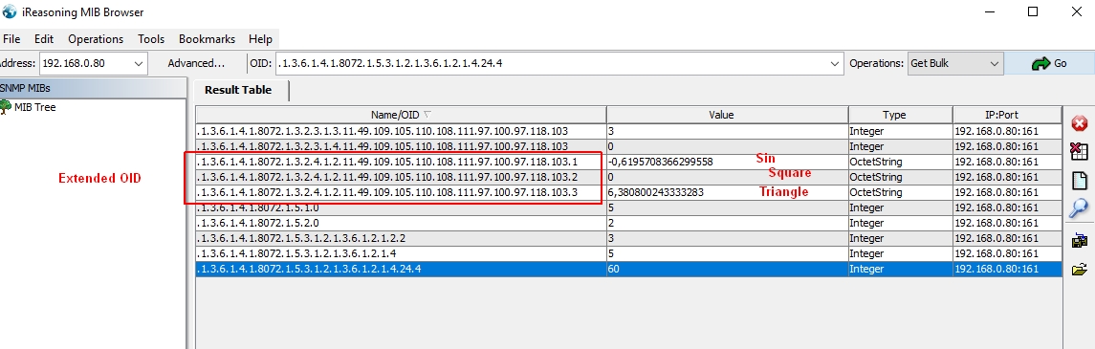The image size is (1095, 349).
Task: Click the Go button
Action: tap(1049, 63)
